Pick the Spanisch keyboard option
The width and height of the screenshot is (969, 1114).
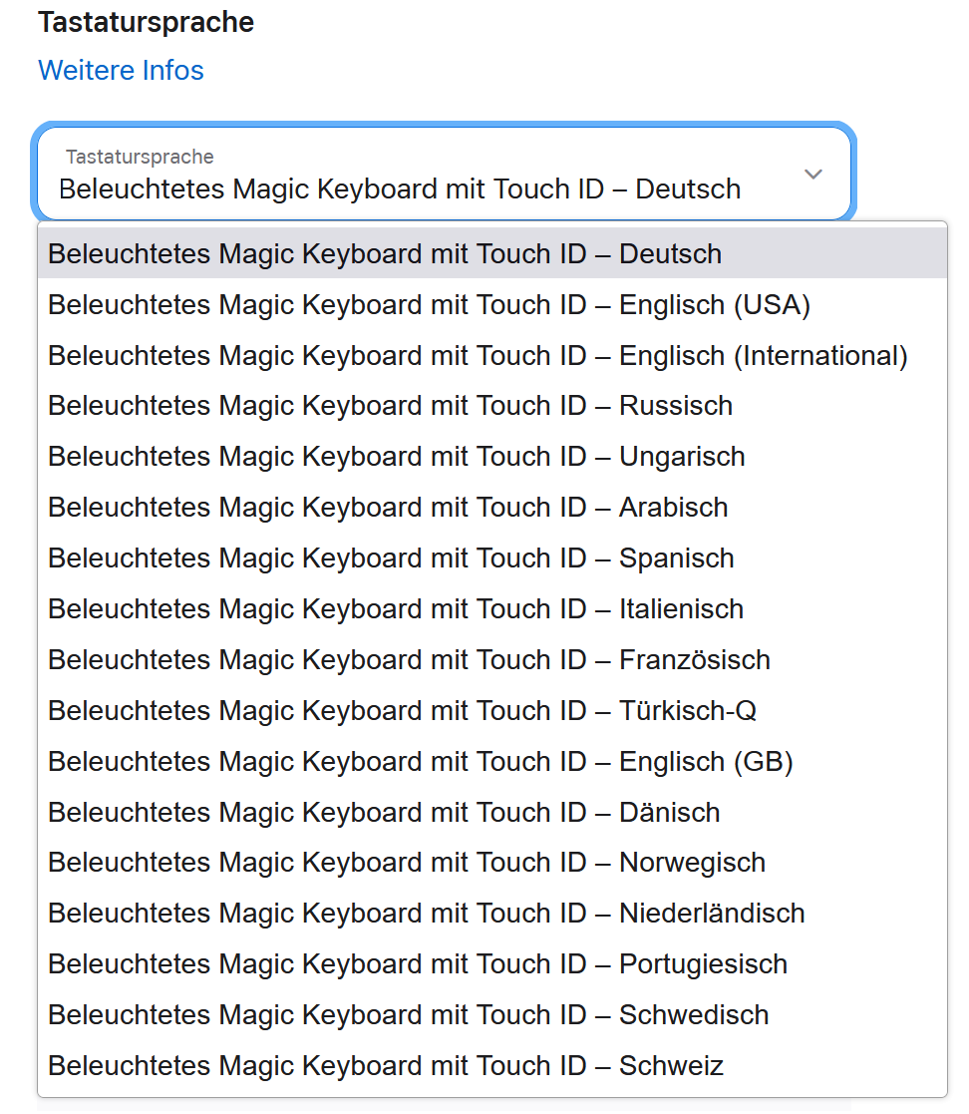tap(492, 558)
